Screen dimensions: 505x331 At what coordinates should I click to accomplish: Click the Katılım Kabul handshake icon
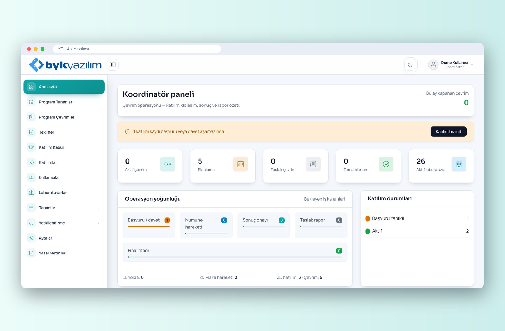31,147
